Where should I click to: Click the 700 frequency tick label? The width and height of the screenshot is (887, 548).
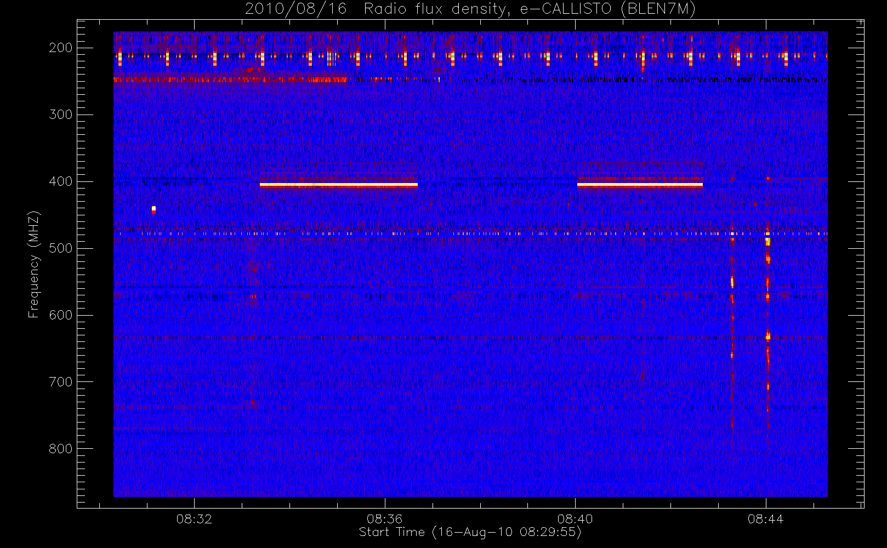click(60, 382)
